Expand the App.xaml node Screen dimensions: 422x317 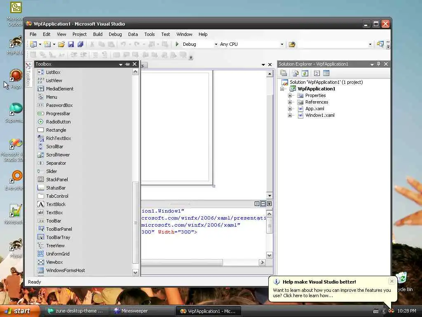point(290,109)
